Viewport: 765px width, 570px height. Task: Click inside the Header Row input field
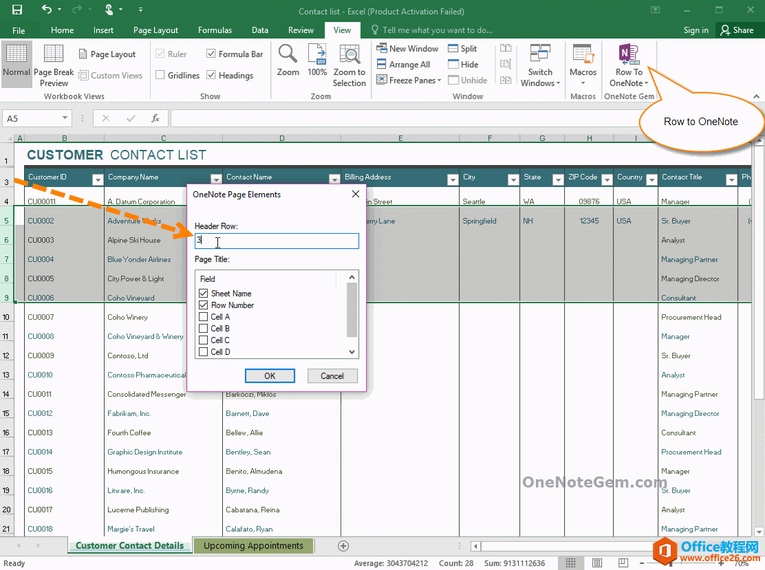pyautogui.click(x=277, y=241)
